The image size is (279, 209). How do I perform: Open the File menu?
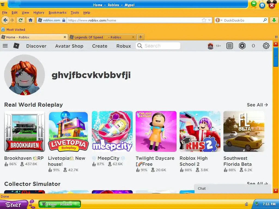tap(5, 13)
